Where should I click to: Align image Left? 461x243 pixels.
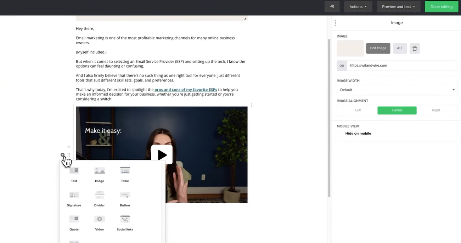pos(358,110)
